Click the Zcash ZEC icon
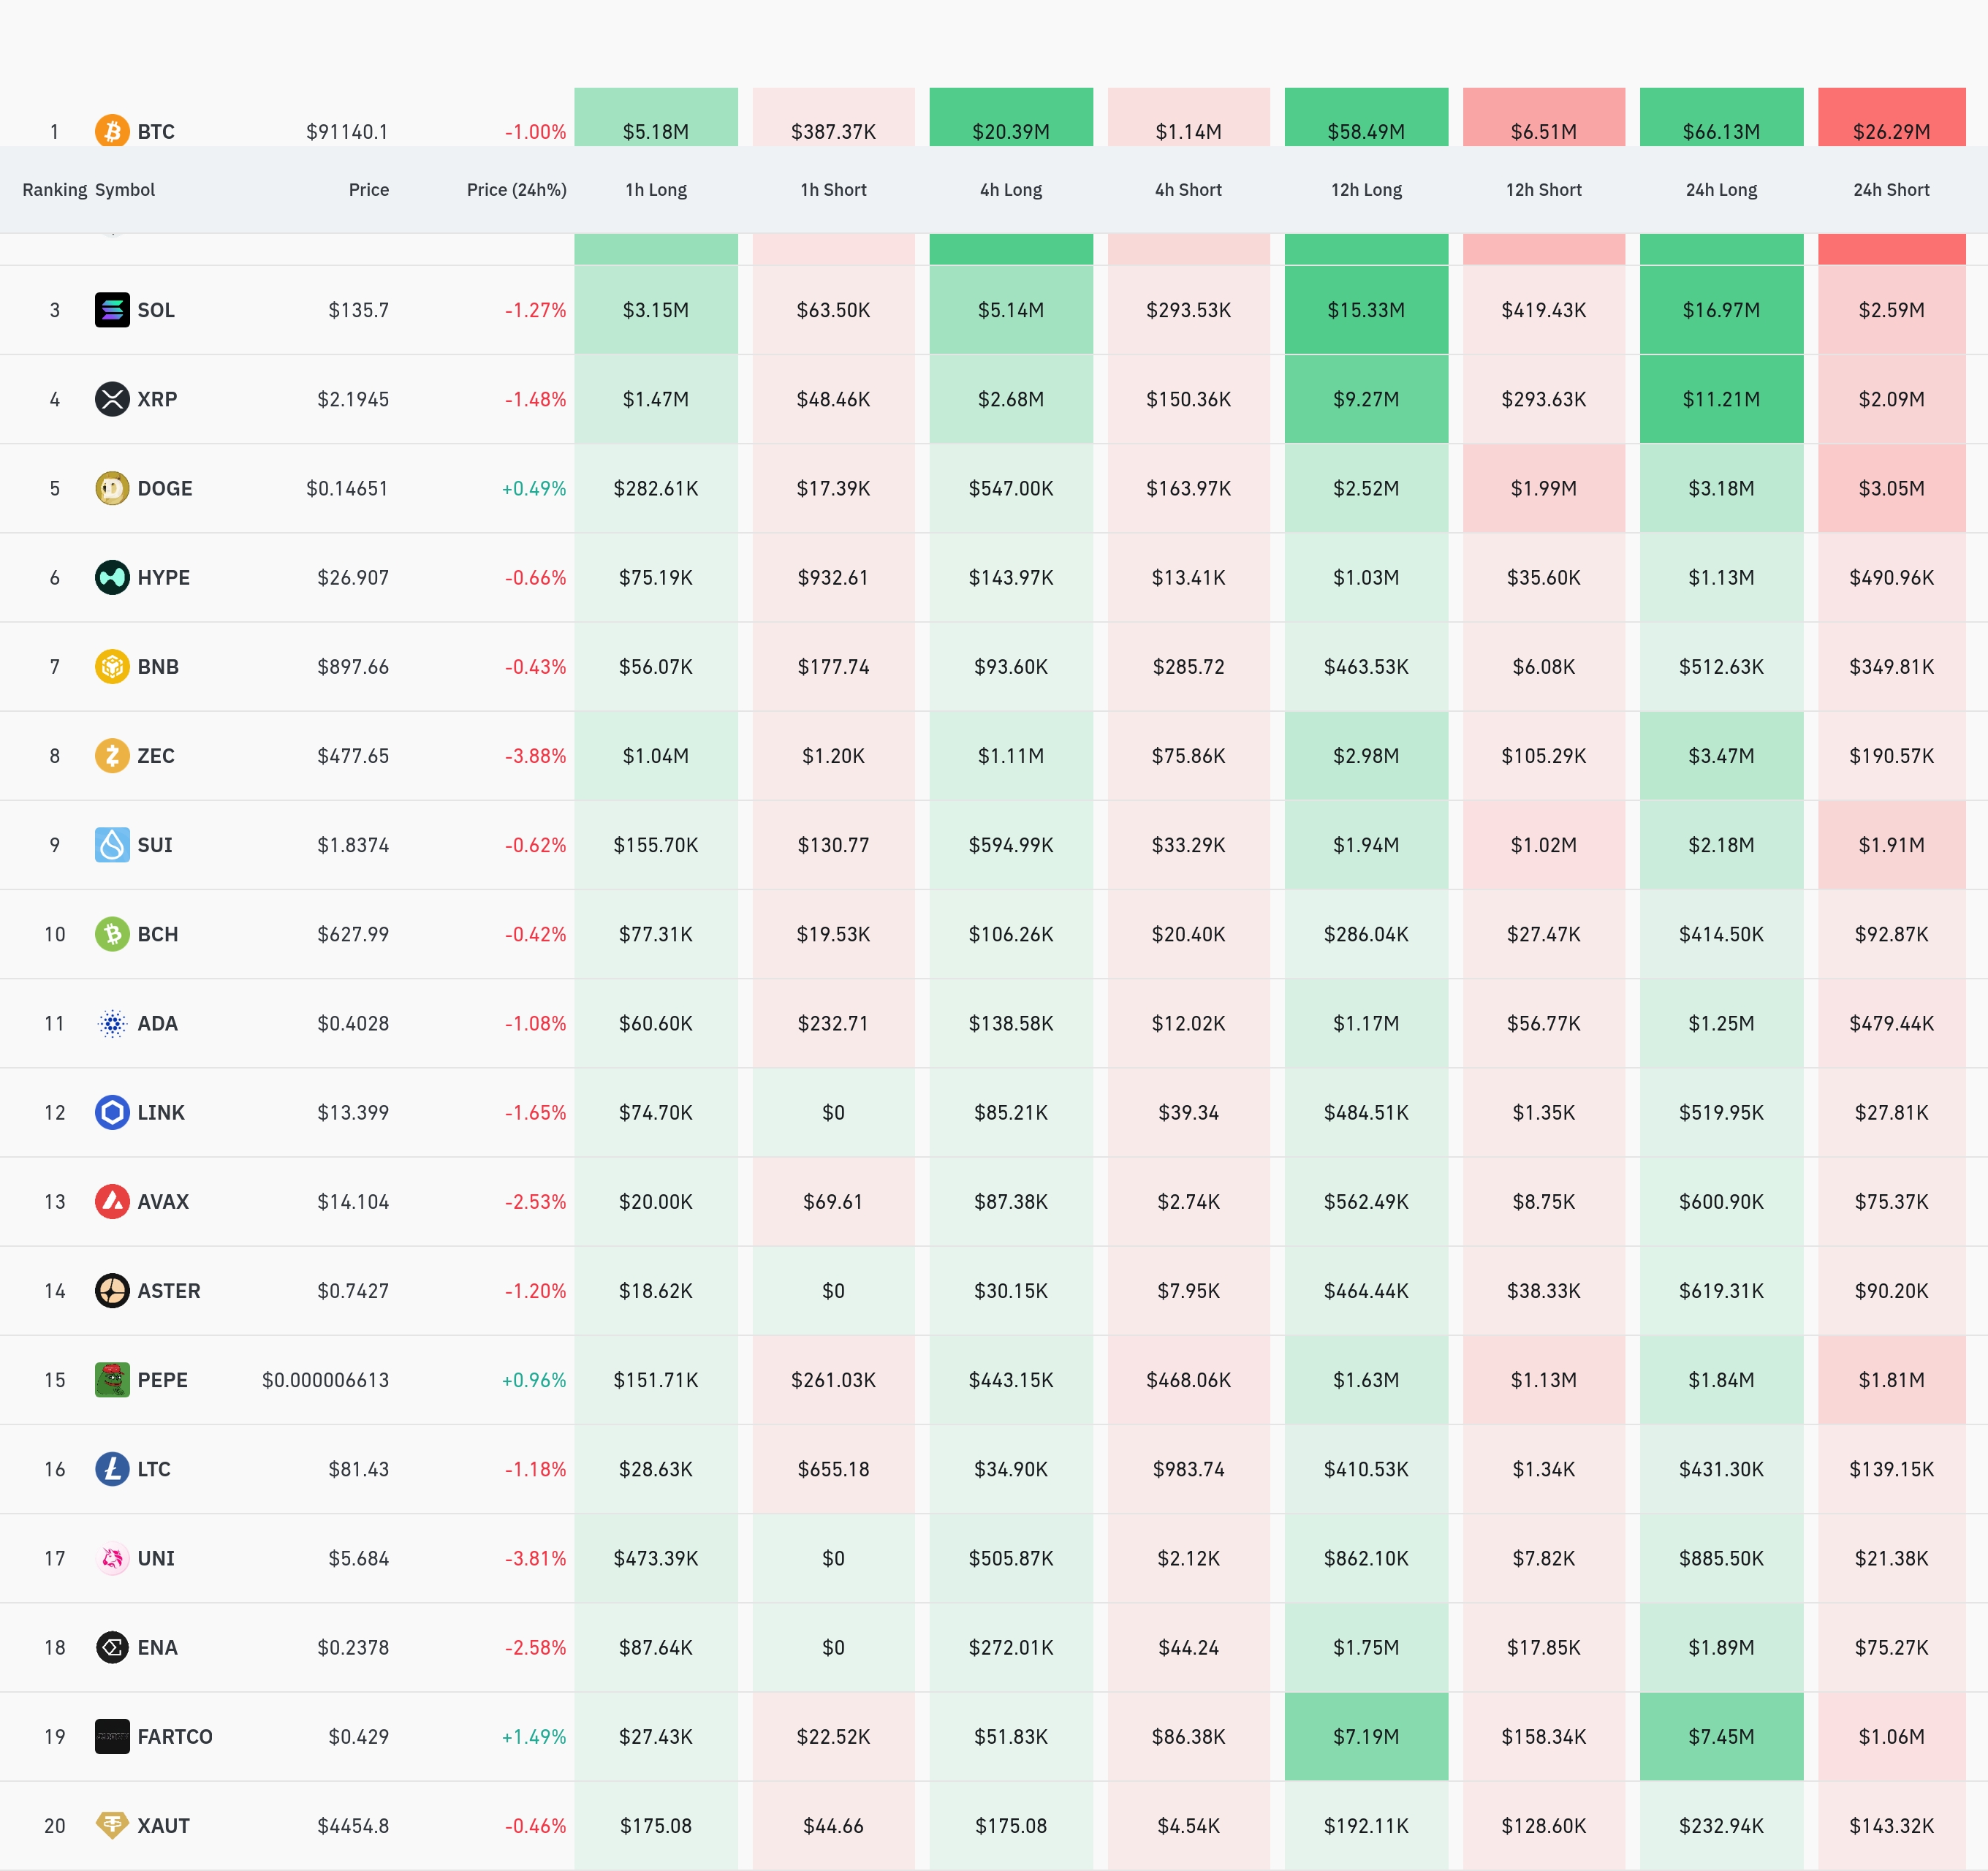 112,755
